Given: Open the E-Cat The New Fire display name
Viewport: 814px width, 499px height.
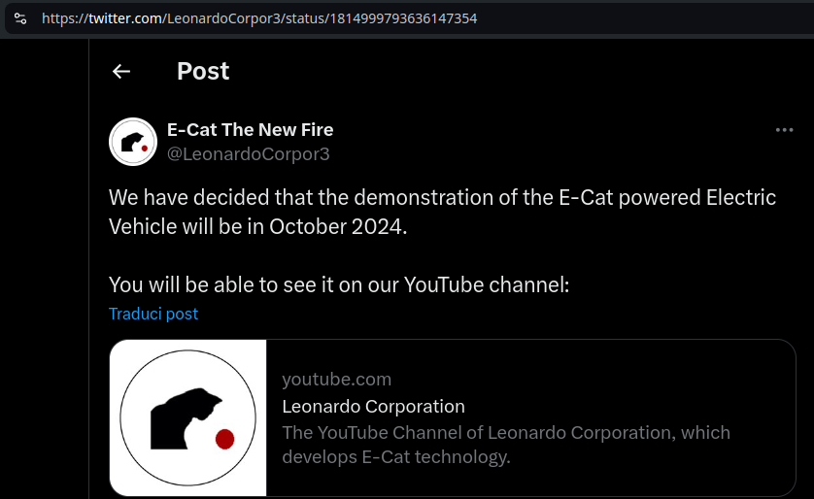Looking at the screenshot, I should [250, 129].
